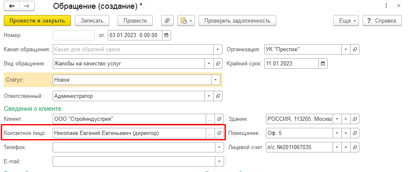Click the three-dot window menu icon
409x172 pixels.
[x=384, y=7]
